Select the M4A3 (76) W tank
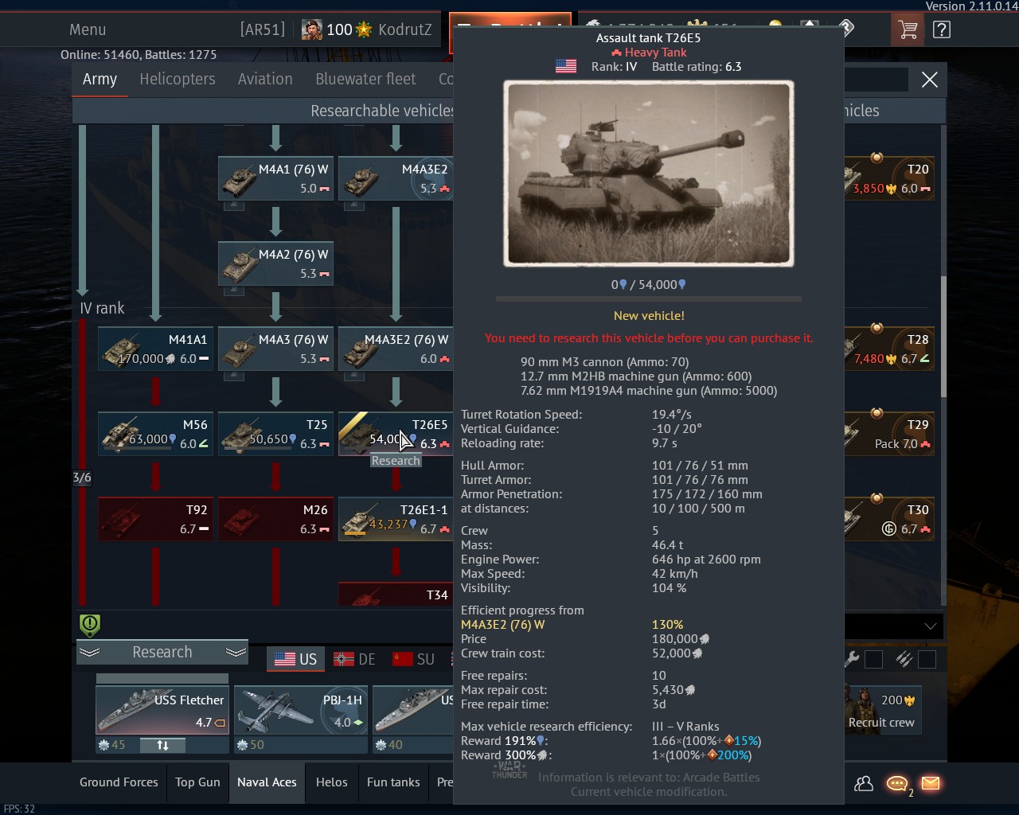1019x815 pixels. (275, 349)
